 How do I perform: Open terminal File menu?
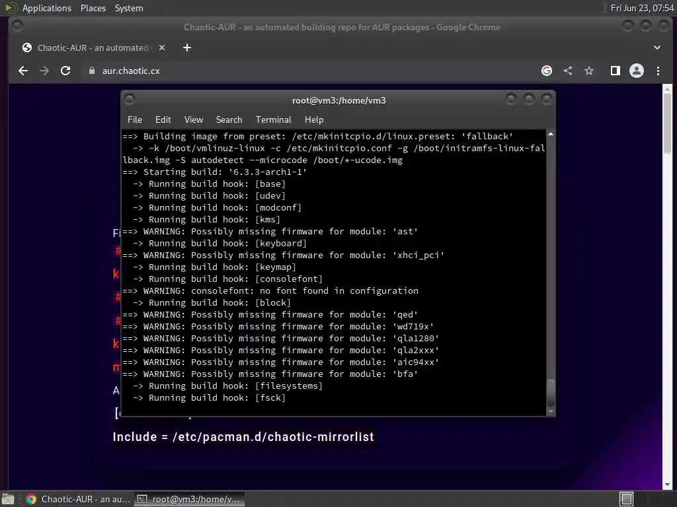135,119
